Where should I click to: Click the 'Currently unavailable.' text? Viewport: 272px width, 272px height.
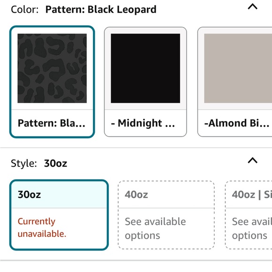[x=42, y=227]
